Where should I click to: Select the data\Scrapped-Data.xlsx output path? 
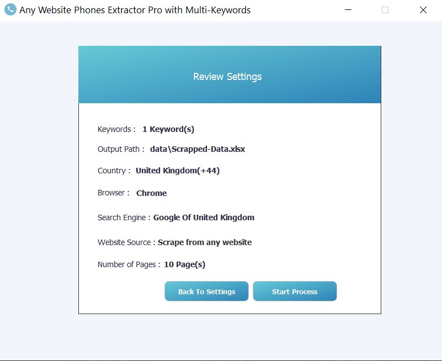tap(198, 149)
